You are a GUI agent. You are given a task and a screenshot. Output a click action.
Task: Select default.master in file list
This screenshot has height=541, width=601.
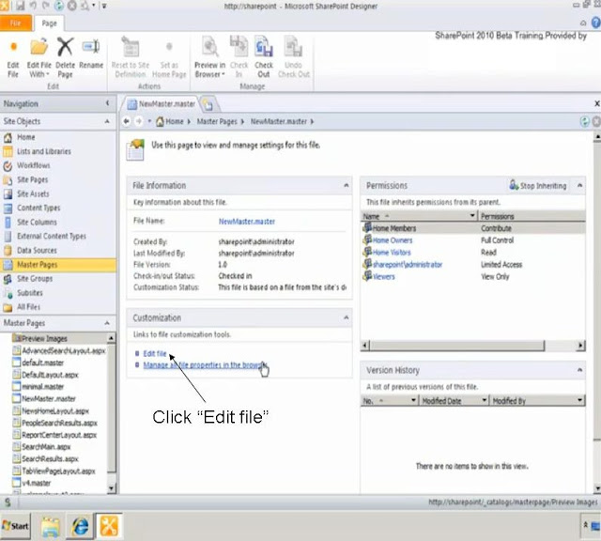pos(42,363)
